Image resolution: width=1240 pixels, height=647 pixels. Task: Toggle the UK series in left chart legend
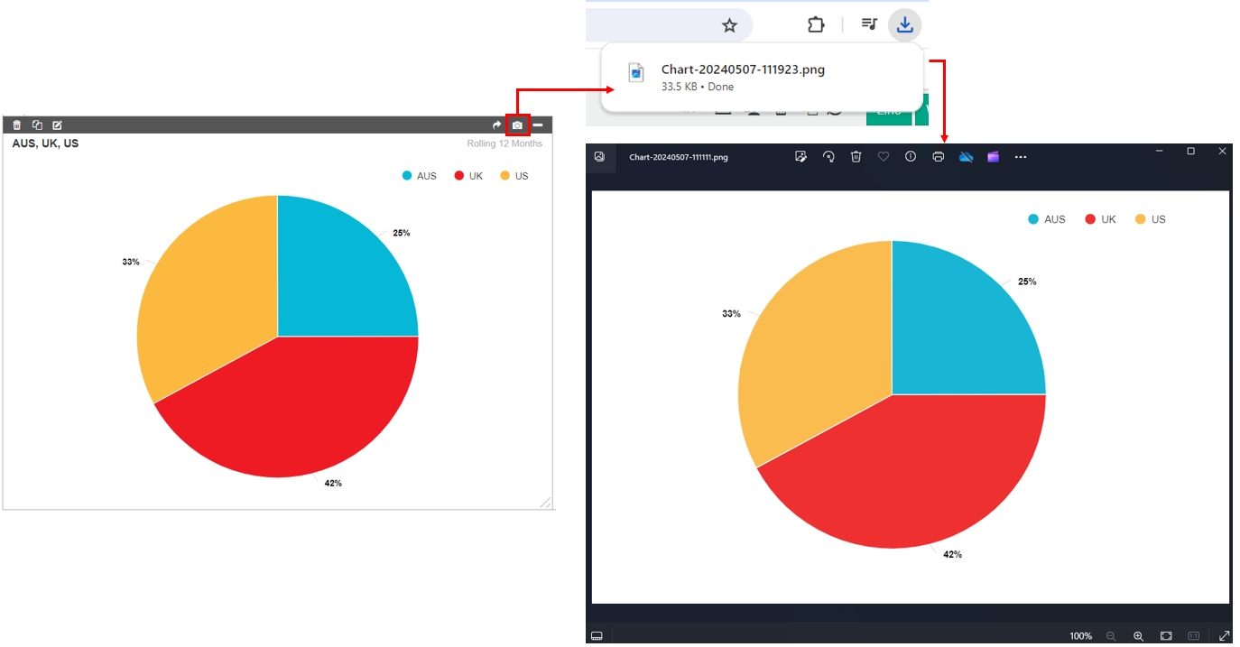pyautogui.click(x=468, y=176)
